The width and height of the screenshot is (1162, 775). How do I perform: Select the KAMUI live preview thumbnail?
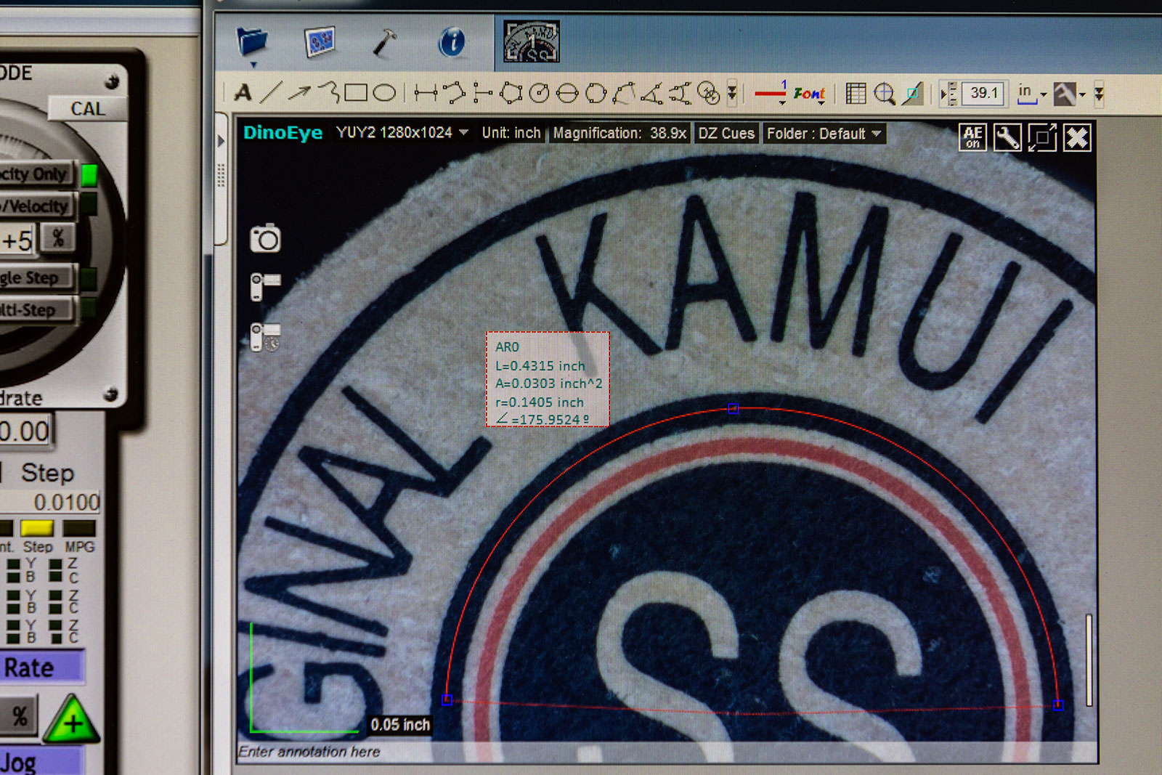click(532, 41)
